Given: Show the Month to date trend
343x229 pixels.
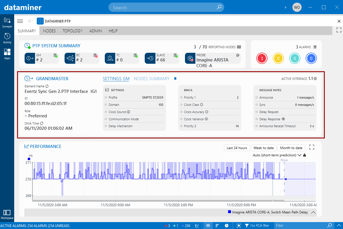Looking at the screenshot, I should [291, 148].
